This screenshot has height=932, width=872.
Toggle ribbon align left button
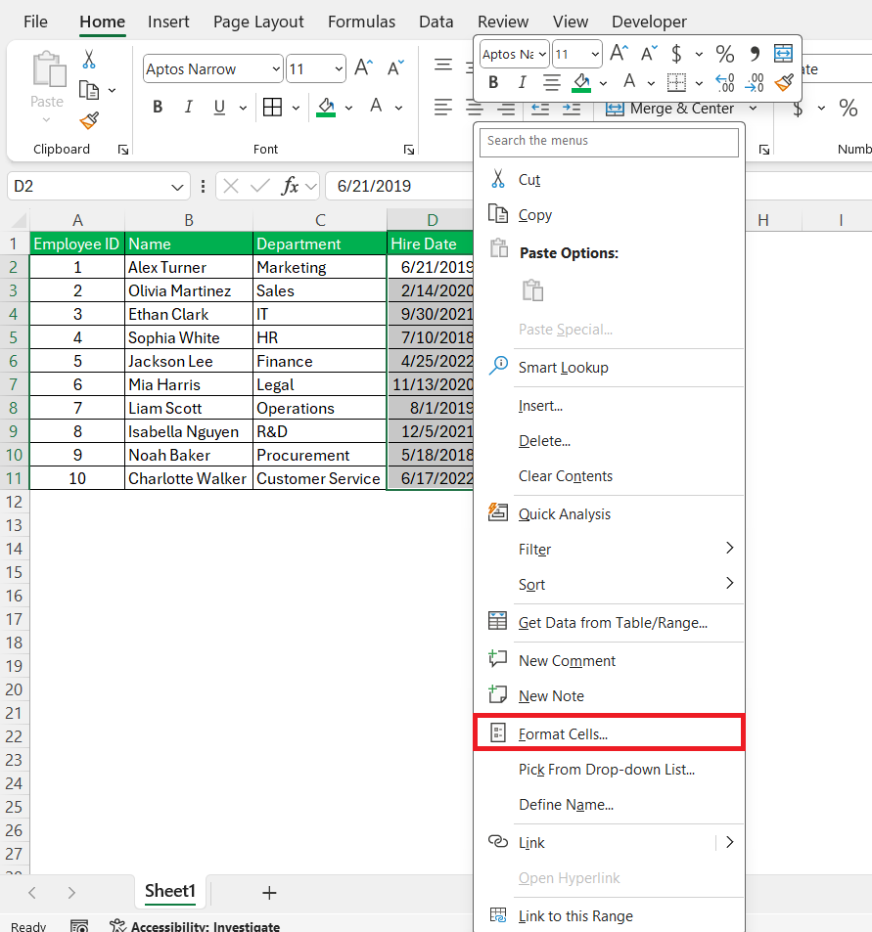[x=442, y=109]
